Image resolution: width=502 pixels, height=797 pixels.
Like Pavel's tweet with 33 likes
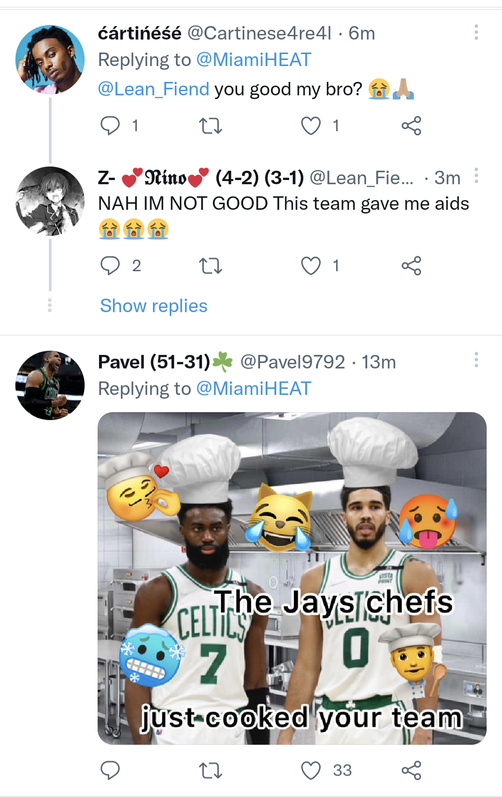311,770
